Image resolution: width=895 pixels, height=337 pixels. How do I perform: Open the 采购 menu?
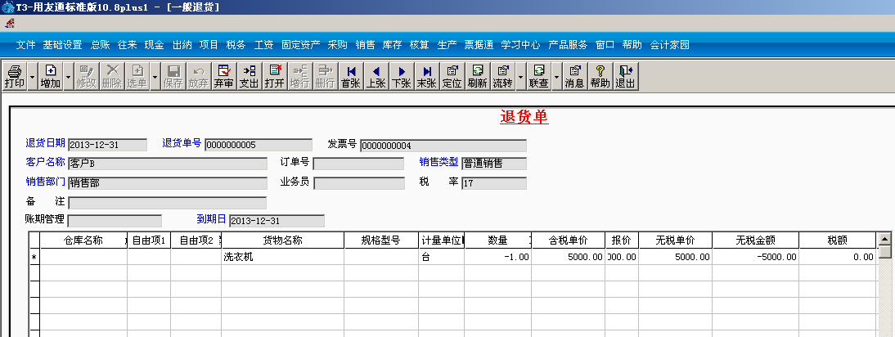point(337,45)
